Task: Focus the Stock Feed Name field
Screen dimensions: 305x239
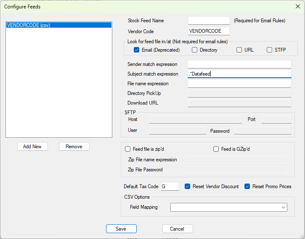Action: tap(209, 21)
